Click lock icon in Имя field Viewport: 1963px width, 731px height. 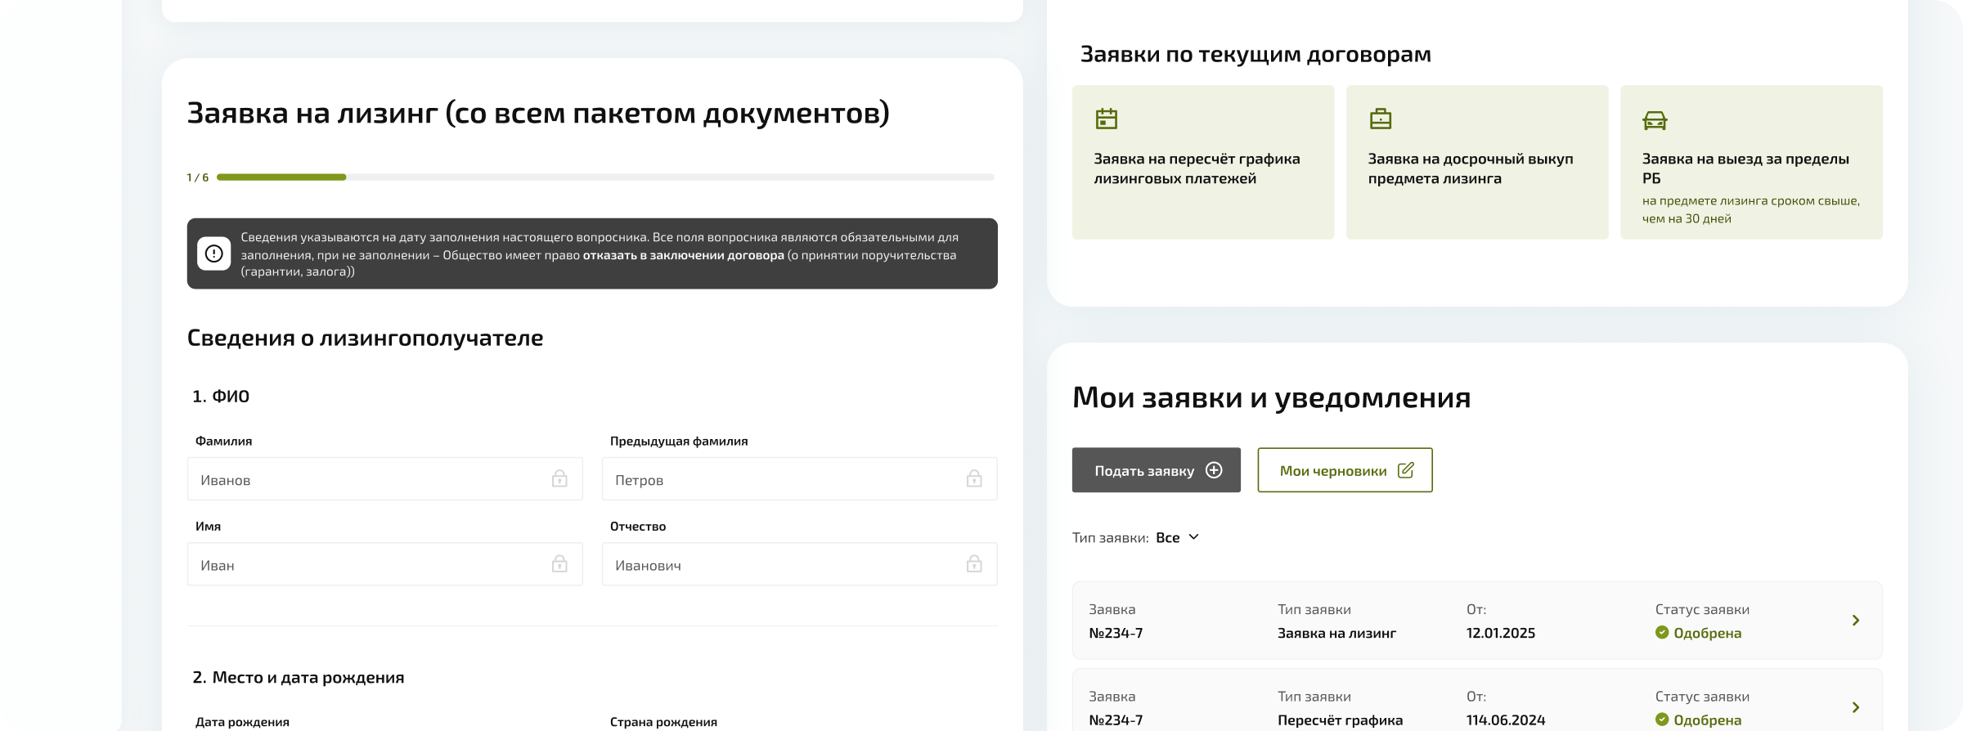[x=559, y=563]
